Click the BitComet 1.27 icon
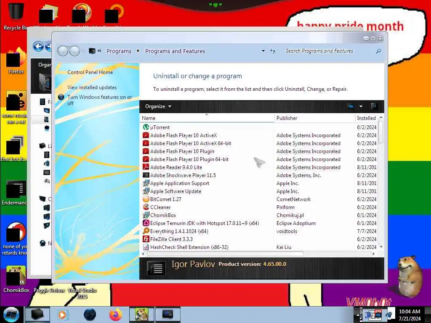The image size is (431, 323). pos(146,199)
